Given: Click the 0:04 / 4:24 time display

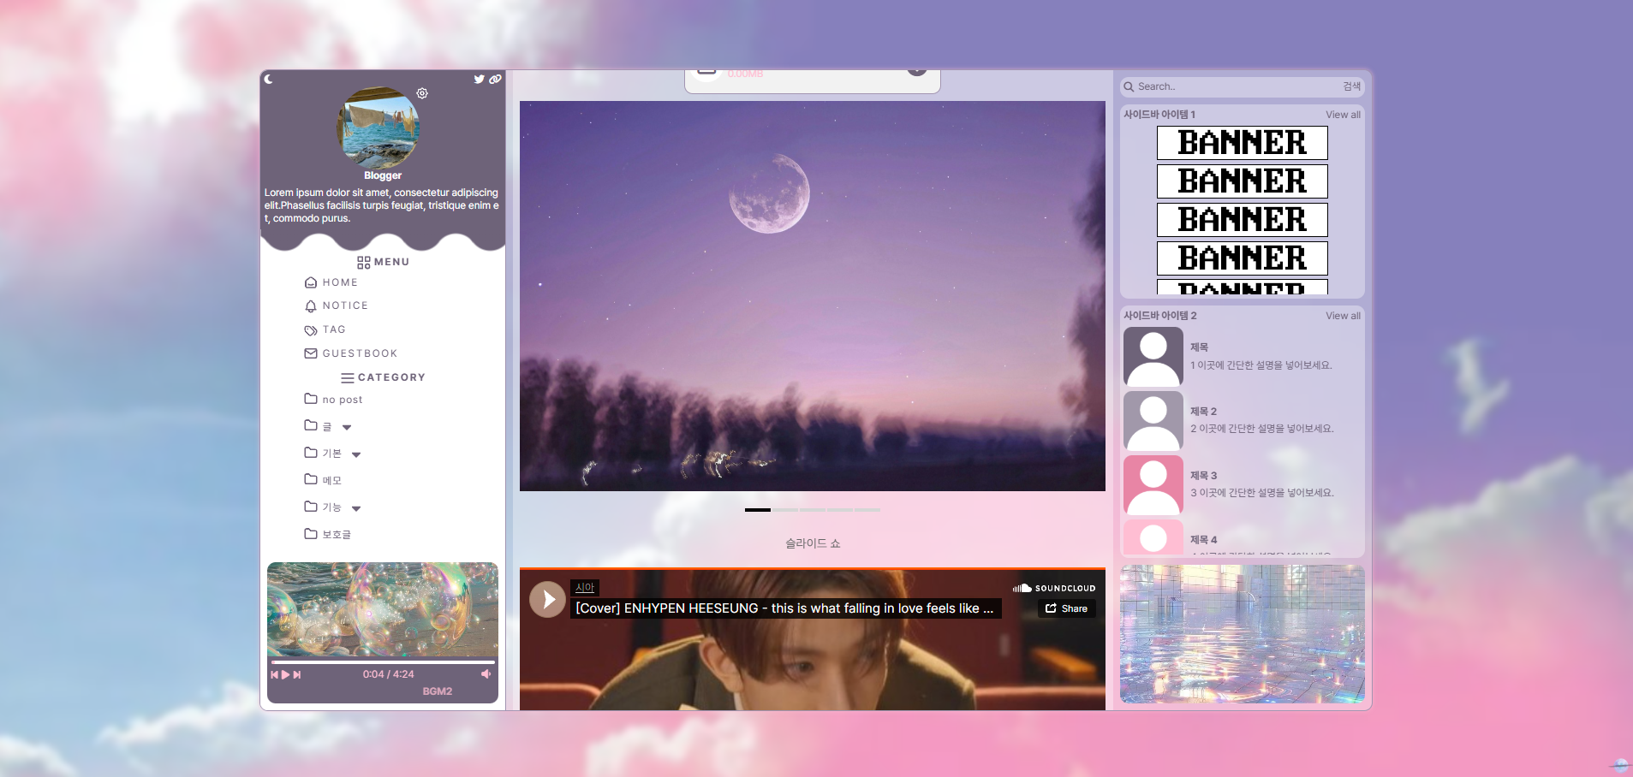Looking at the screenshot, I should [388, 674].
